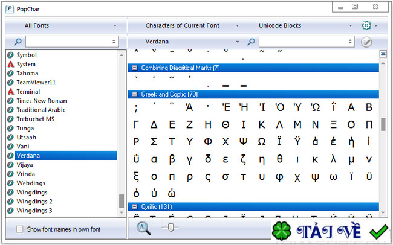Viewport: 393px width, 245px height.
Task: Click the PopChar title bar logo
Action: (x=10, y=9)
